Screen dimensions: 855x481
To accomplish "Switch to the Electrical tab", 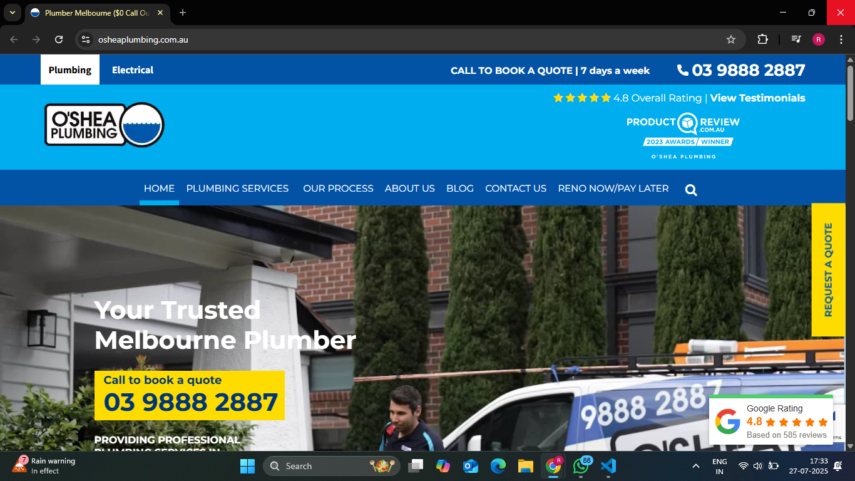I will (x=133, y=70).
